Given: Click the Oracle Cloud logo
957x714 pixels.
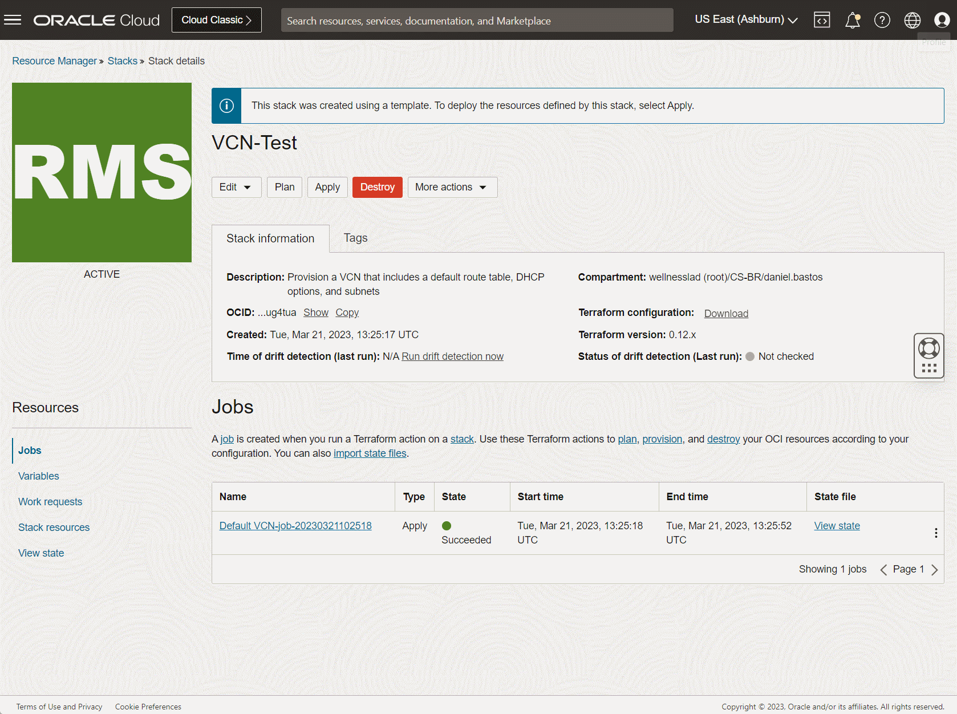Looking at the screenshot, I should coord(97,20).
